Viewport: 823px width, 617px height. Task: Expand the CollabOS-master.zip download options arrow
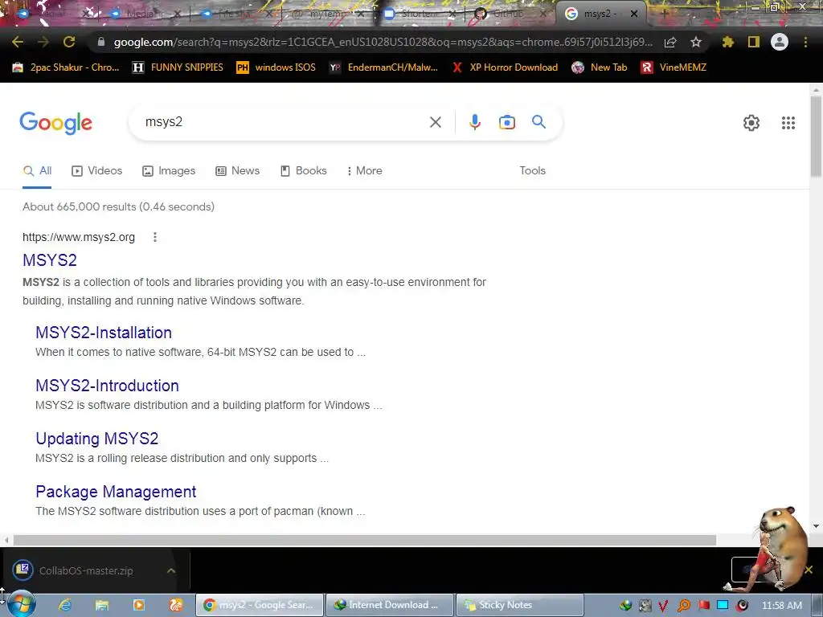tap(171, 570)
